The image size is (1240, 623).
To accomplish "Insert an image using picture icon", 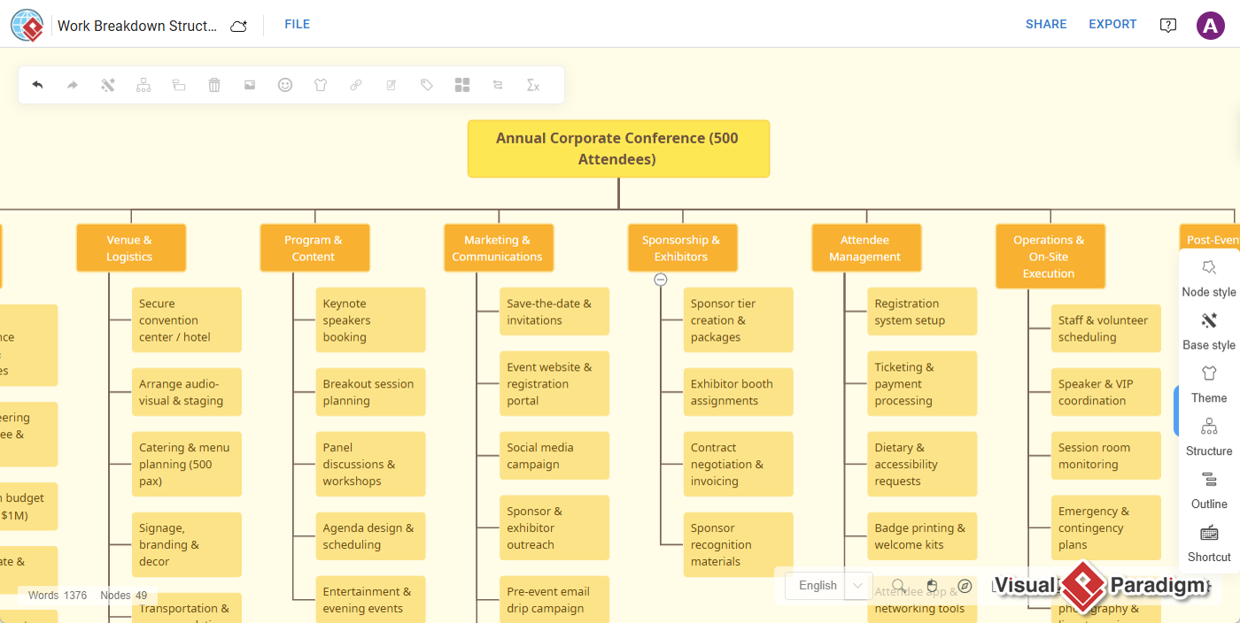I will tap(250, 85).
